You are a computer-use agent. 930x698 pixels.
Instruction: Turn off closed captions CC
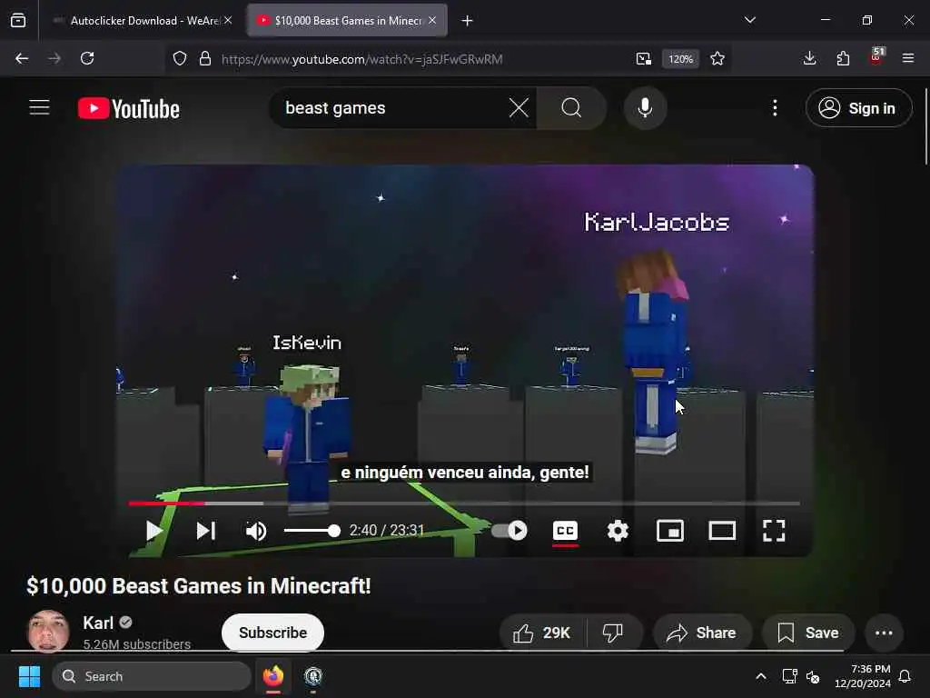click(x=565, y=531)
